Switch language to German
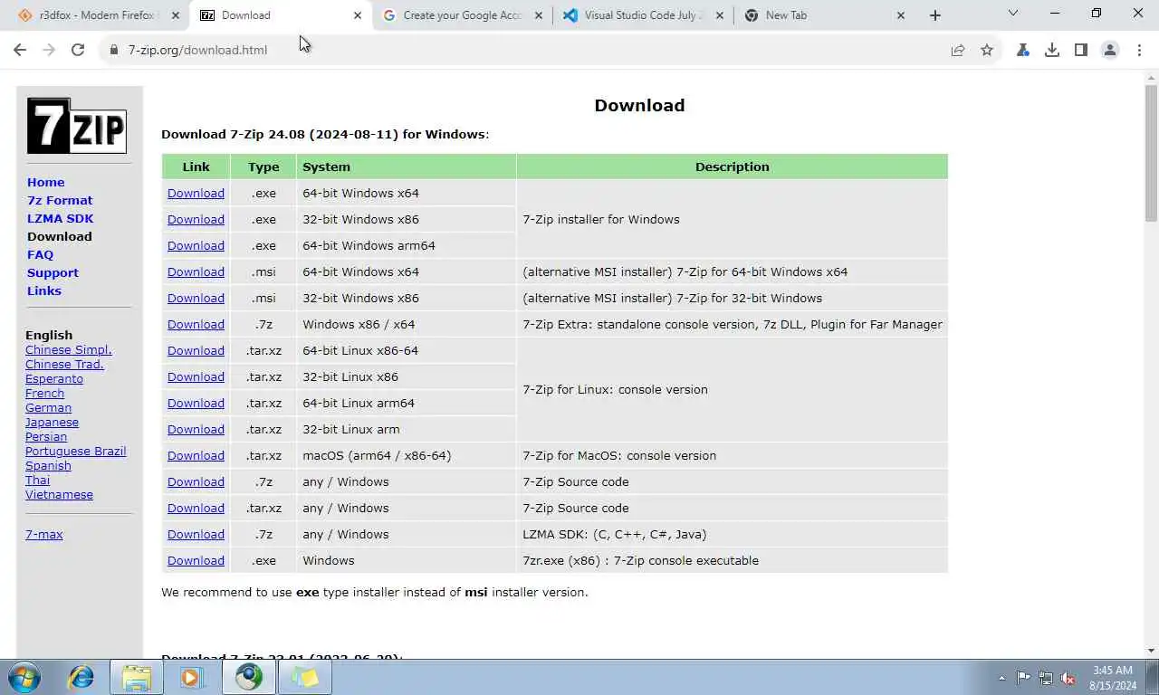The height and width of the screenshot is (695, 1159). [48, 407]
